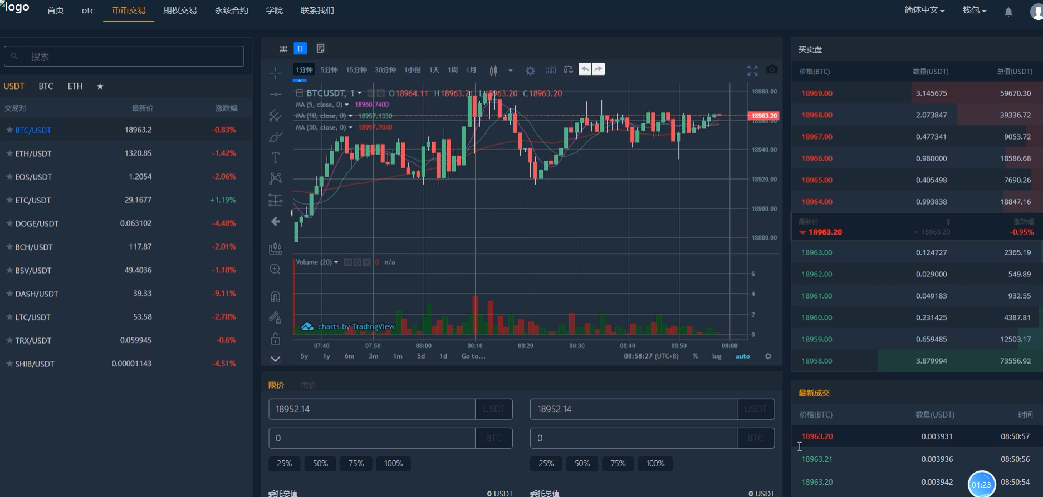This screenshot has width=1043, height=497.
Task: Enter fullscreen chart mode
Action: pos(752,70)
